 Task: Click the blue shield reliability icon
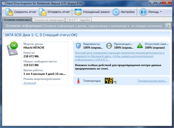coord(78,46)
